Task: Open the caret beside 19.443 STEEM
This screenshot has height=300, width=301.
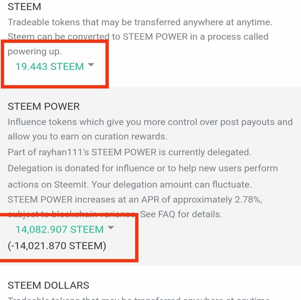Action: [91, 65]
